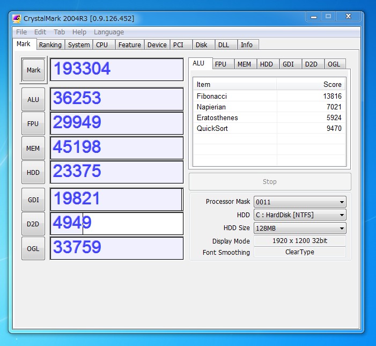Run the HDD benchmark button
The height and width of the screenshot is (346, 376).
pyautogui.click(x=33, y=172)
